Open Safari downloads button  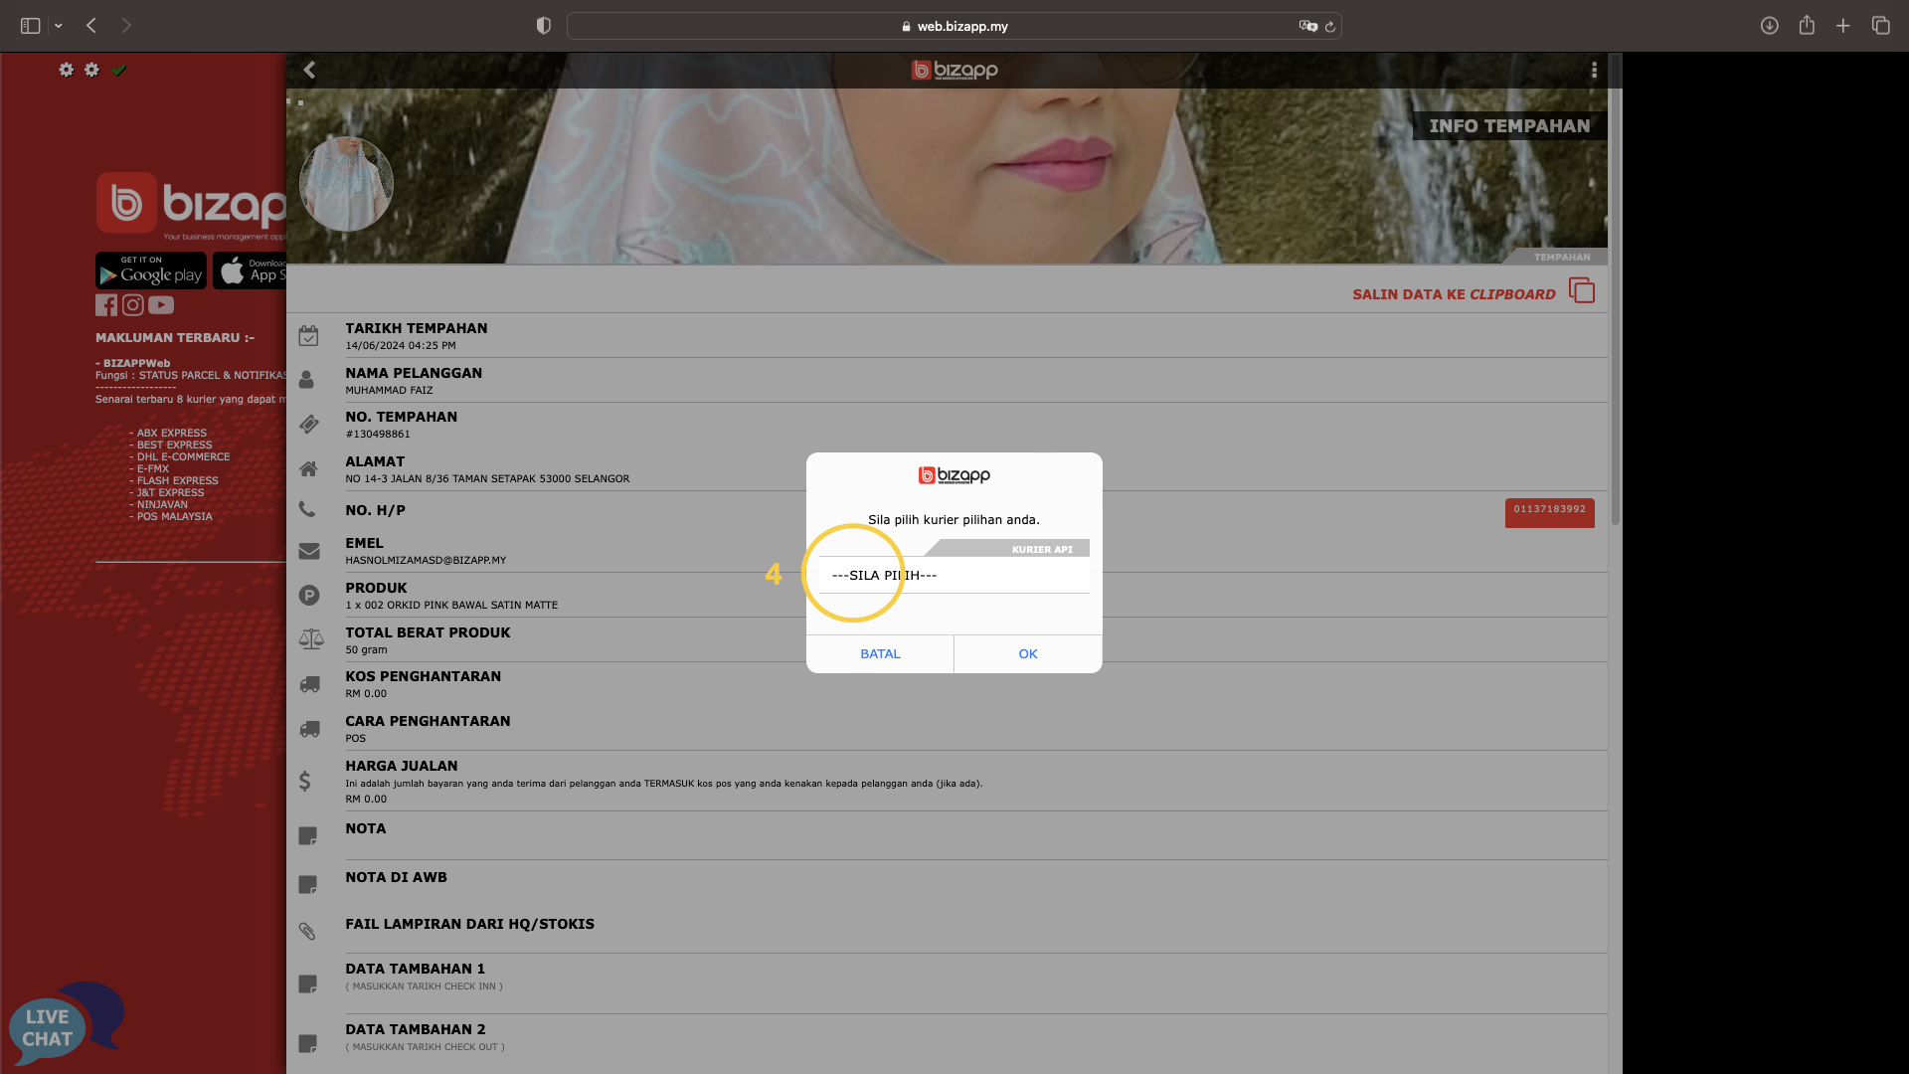click(1769, 26)
